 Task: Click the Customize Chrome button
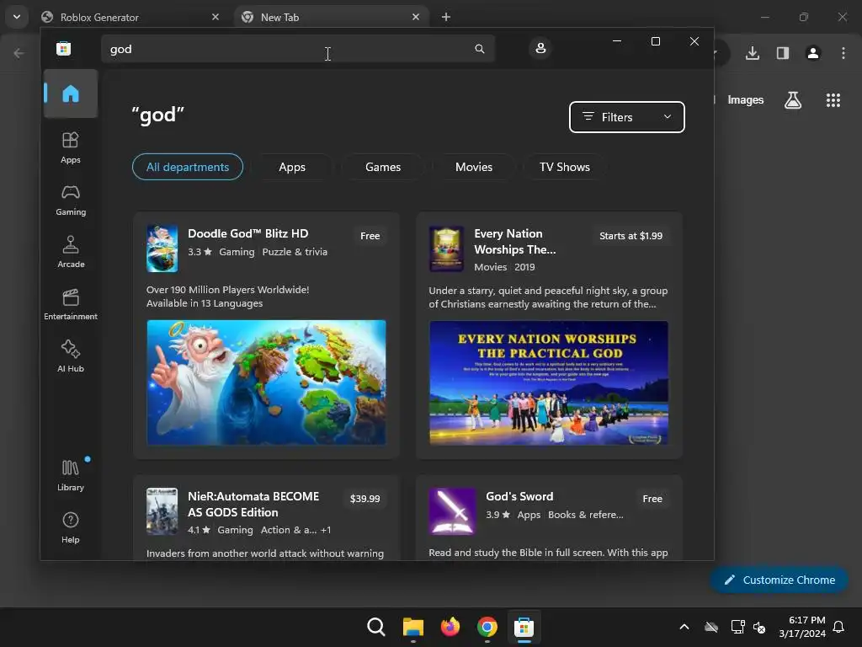coord(779,580)
